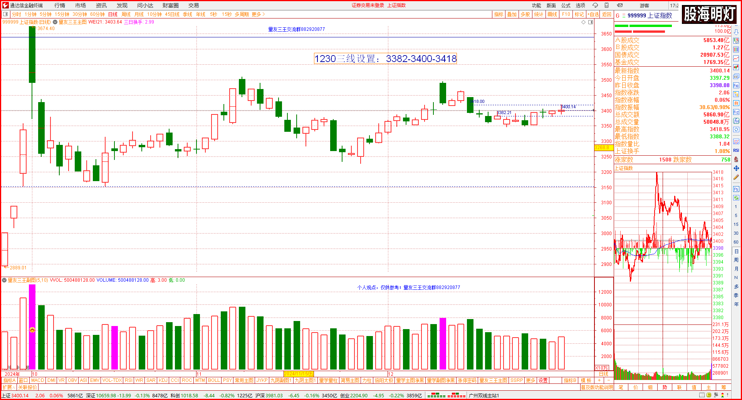Click the diamond icon at chart top right
The width and height of the screenshot is (742, 400).
583,22
